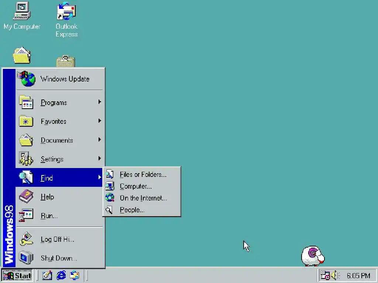378x283 pixels.
Task: Click the On the Internet globe icon
Action: 110,198
